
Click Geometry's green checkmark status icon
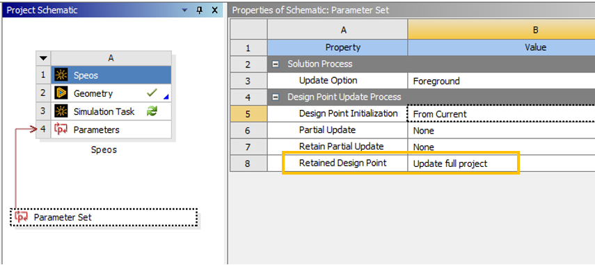[x=152, y=93]
